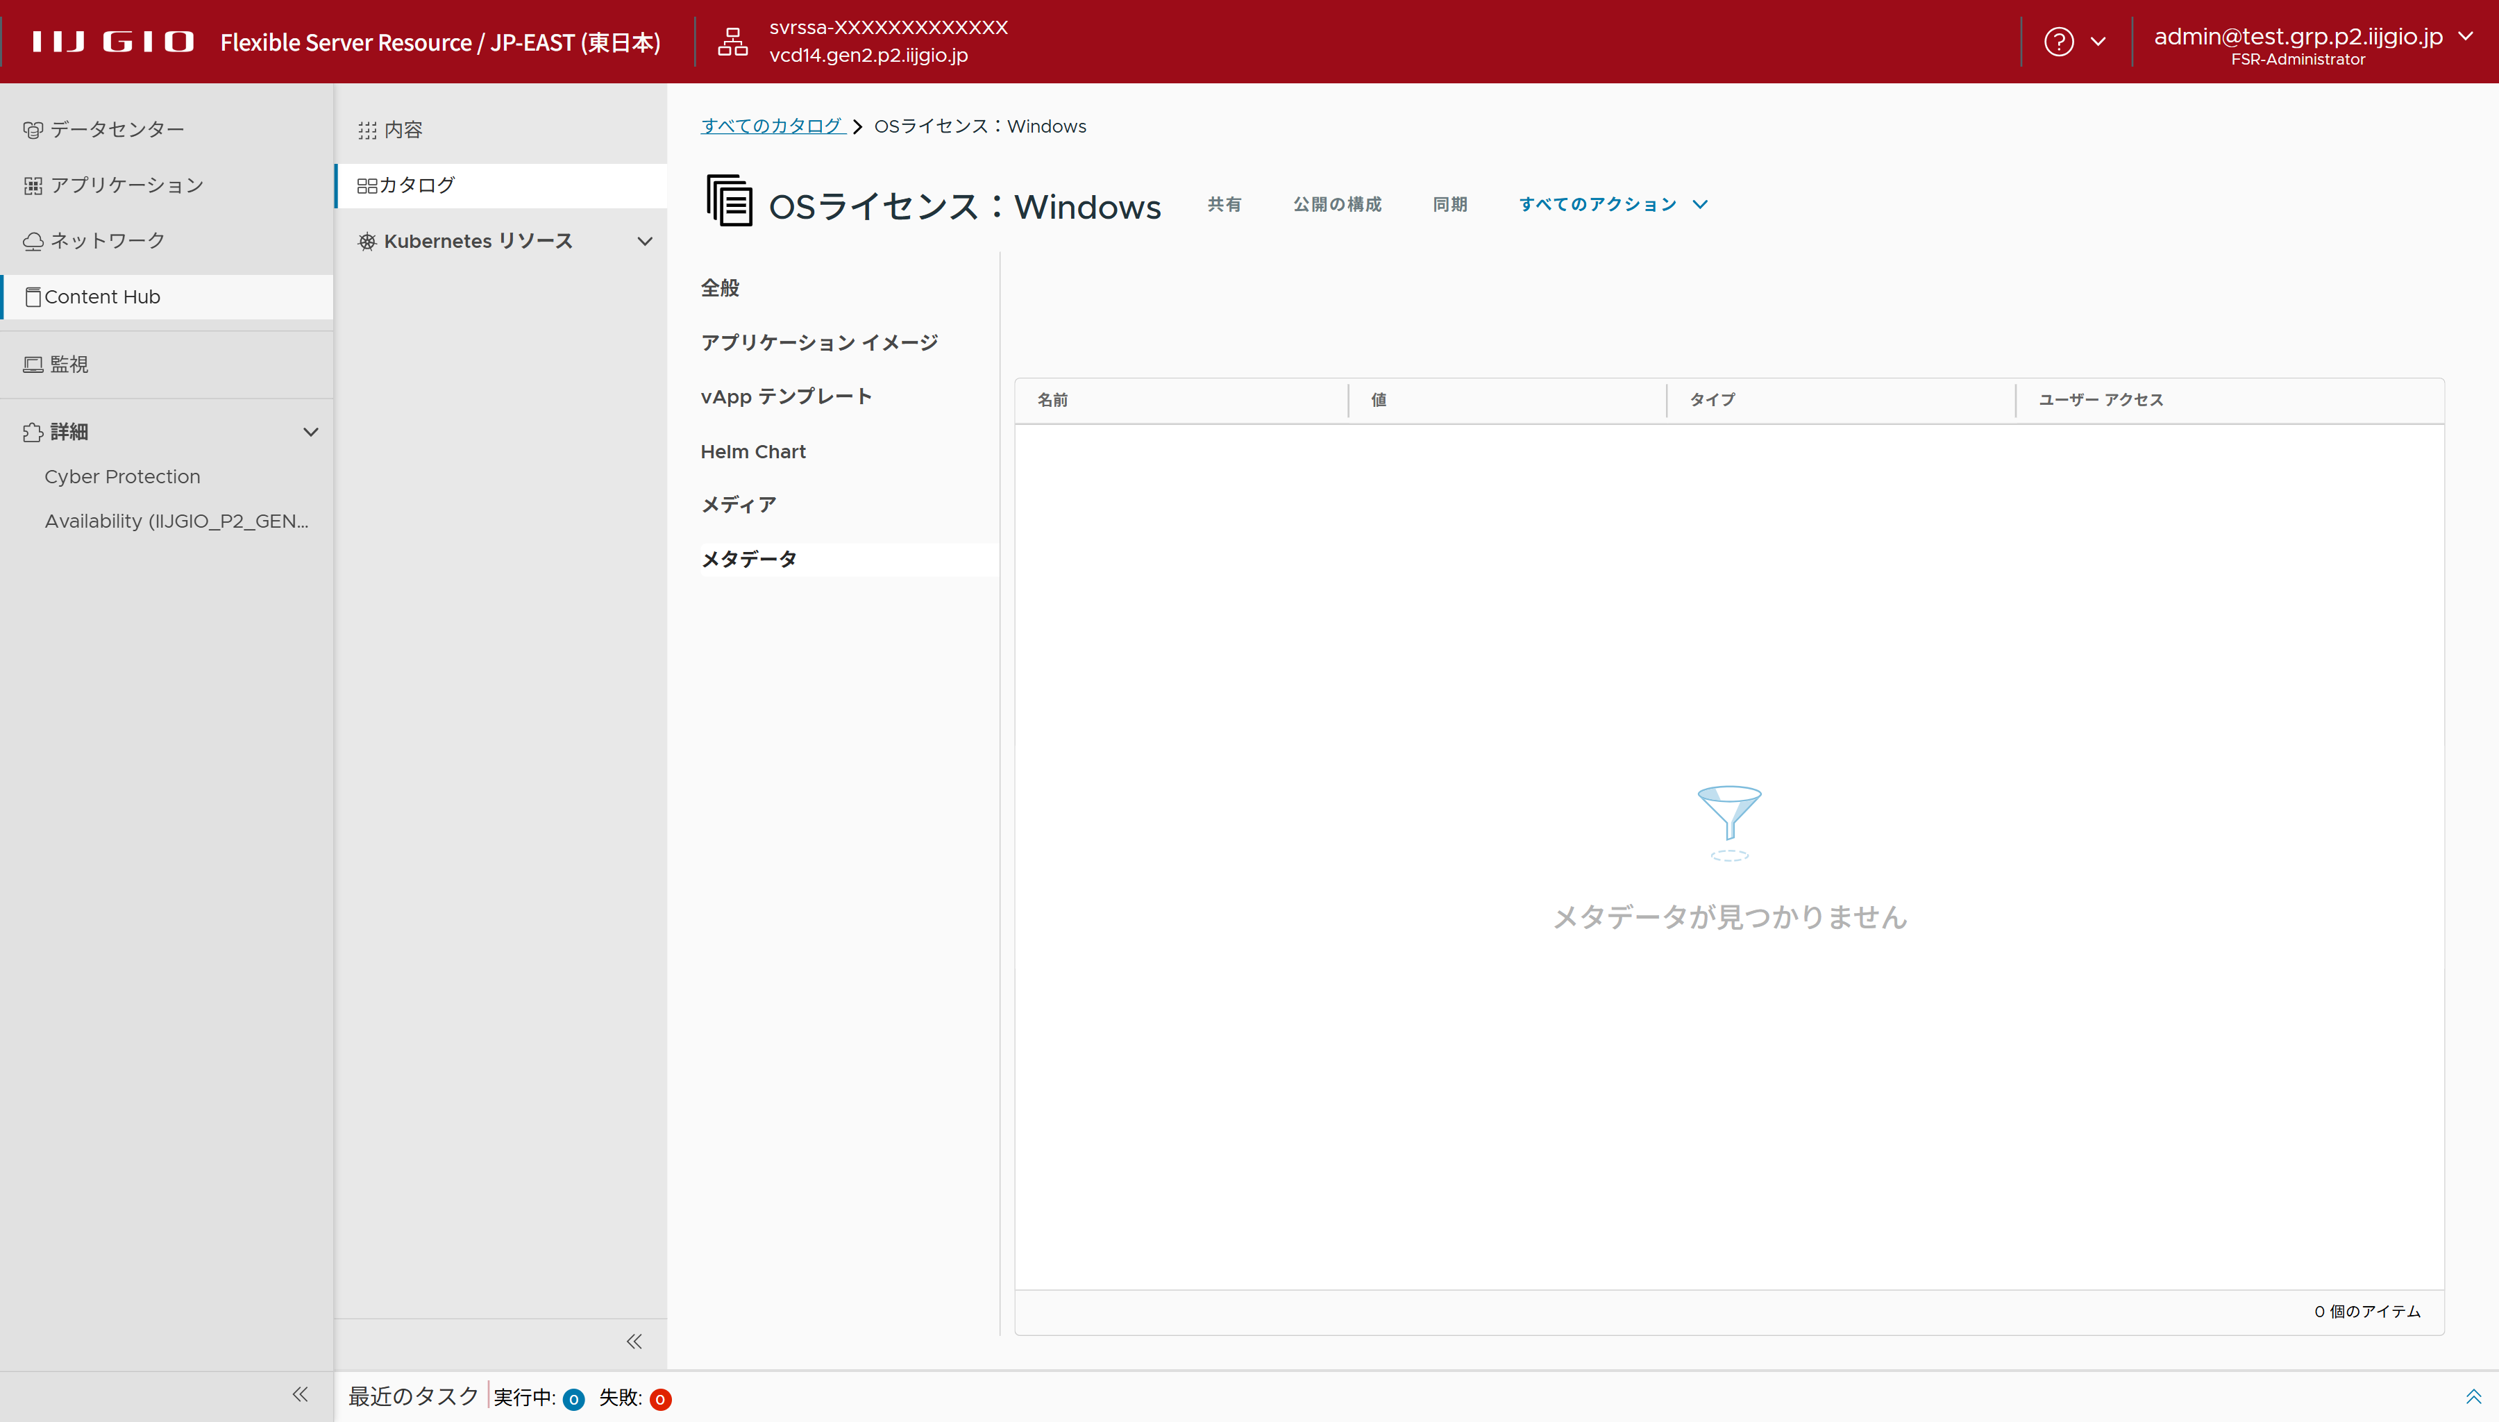Click the organization network icon in header
The width and height of the screenshot is (2499, 1422).
coord(732,42)
